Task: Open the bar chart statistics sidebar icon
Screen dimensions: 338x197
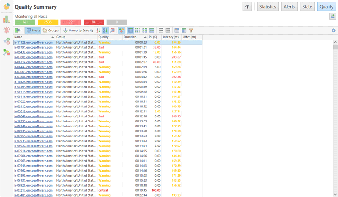Action: point(6,19)
